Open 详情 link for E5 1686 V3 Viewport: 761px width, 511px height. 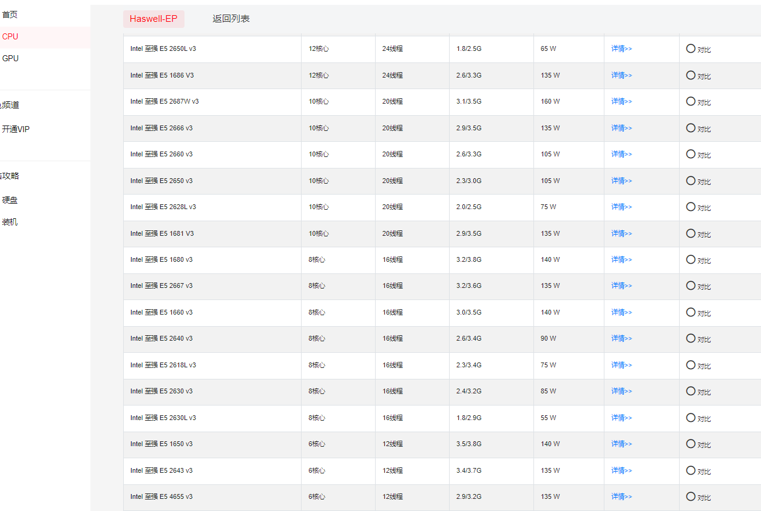[x=621, y=75]
